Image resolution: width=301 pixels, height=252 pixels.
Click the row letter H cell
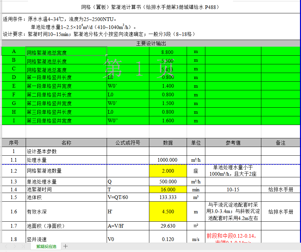(x=14, y=112)
